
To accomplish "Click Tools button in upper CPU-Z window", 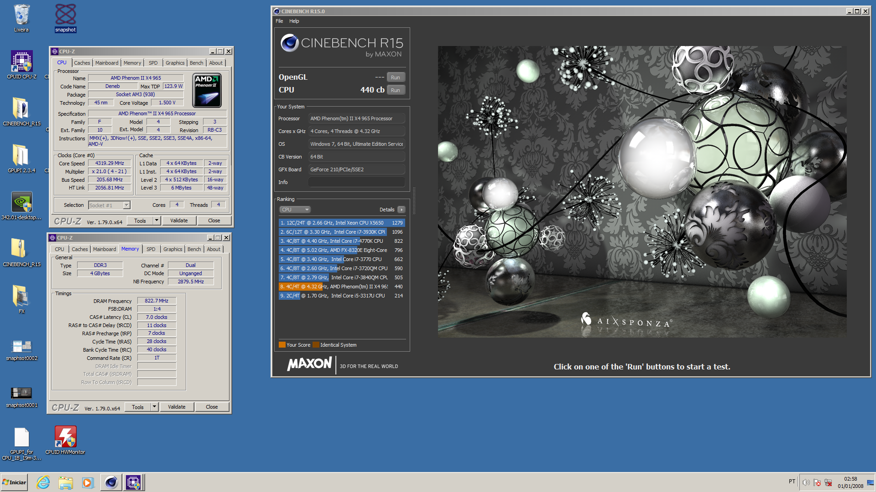I will point(140,220).
